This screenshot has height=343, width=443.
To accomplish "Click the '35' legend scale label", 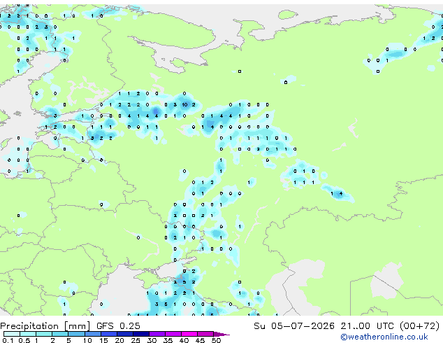I will coord(168,340).
